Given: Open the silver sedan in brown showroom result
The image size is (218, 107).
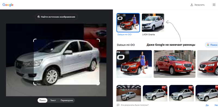Looking at the screenshot, I should tap(129, 93).
